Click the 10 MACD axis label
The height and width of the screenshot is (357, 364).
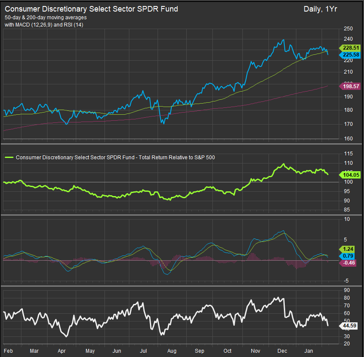(x=346, y=219)
